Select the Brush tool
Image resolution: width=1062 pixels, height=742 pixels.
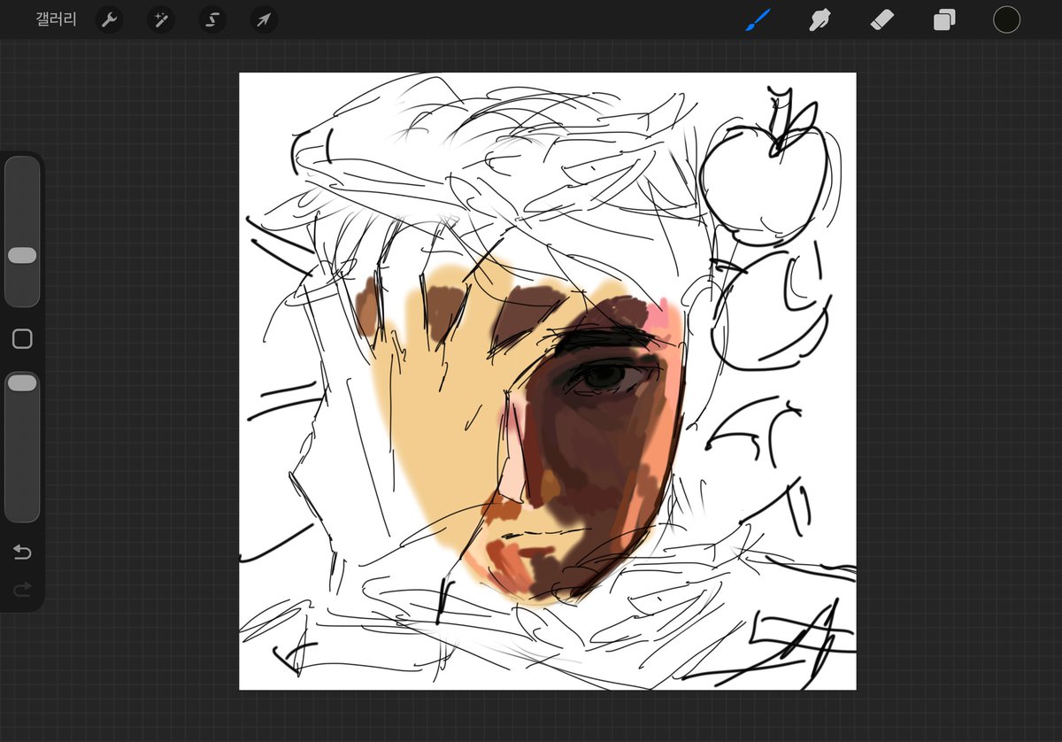click(x=758, y=19)
